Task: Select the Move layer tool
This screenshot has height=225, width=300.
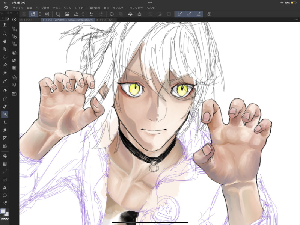Action: pyautogui.click(x=5, y=57)
